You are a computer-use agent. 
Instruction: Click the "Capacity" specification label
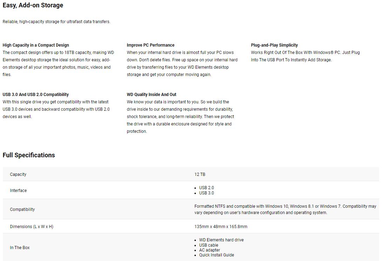[x=18, y=174]
